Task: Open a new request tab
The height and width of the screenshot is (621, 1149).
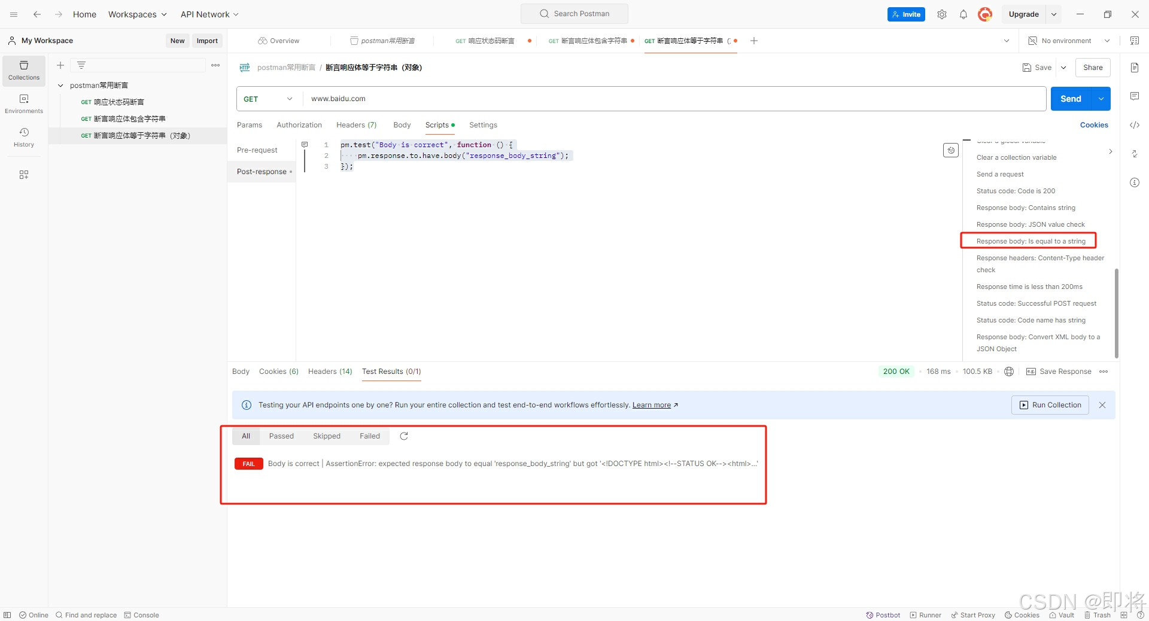Action: click(754, 41)
